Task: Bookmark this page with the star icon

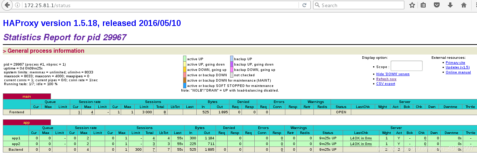Action: (412, 5)
